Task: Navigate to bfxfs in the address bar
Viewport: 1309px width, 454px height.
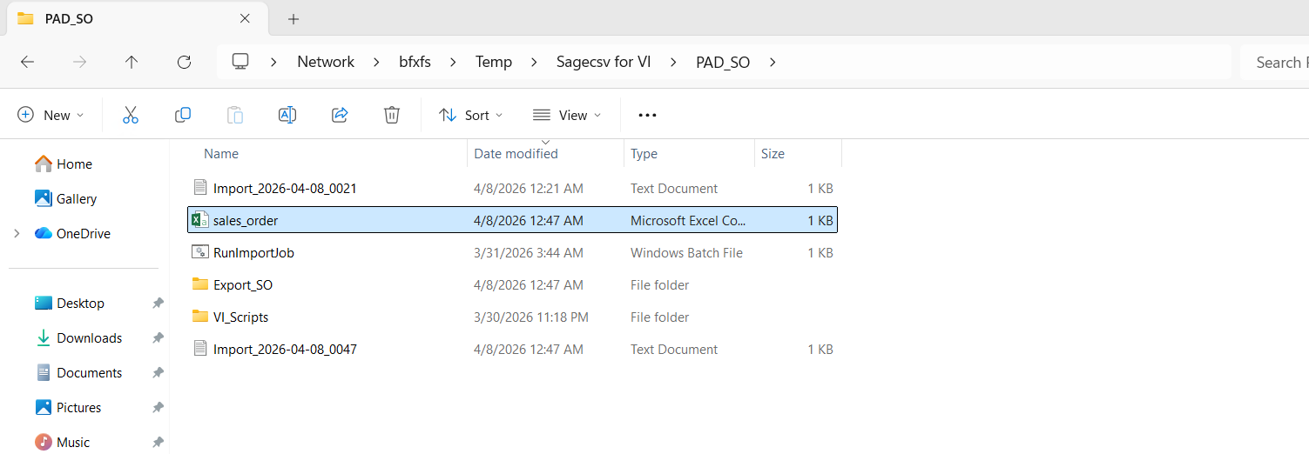Action: 415,62
